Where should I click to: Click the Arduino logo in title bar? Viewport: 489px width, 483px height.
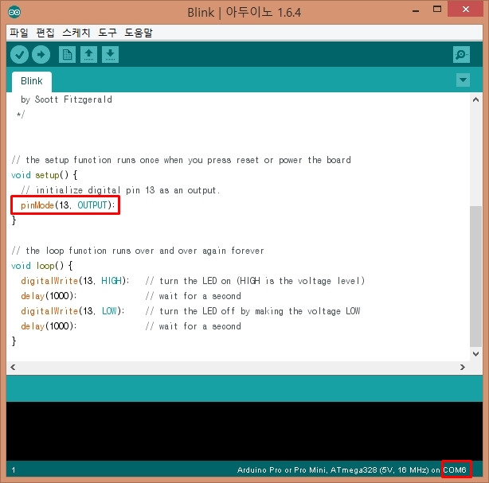pos(14,12)
